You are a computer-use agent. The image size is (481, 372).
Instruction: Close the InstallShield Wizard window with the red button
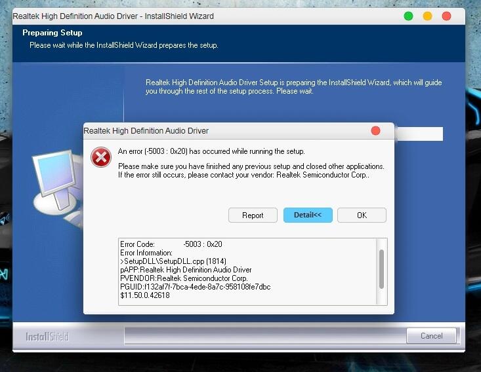(446, 16)
